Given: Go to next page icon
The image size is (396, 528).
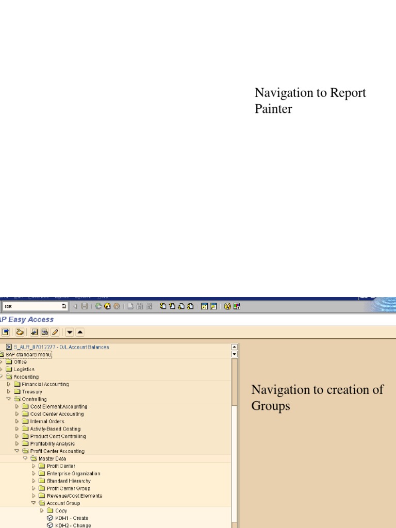Looking at the screenshot, I should 181,306.
